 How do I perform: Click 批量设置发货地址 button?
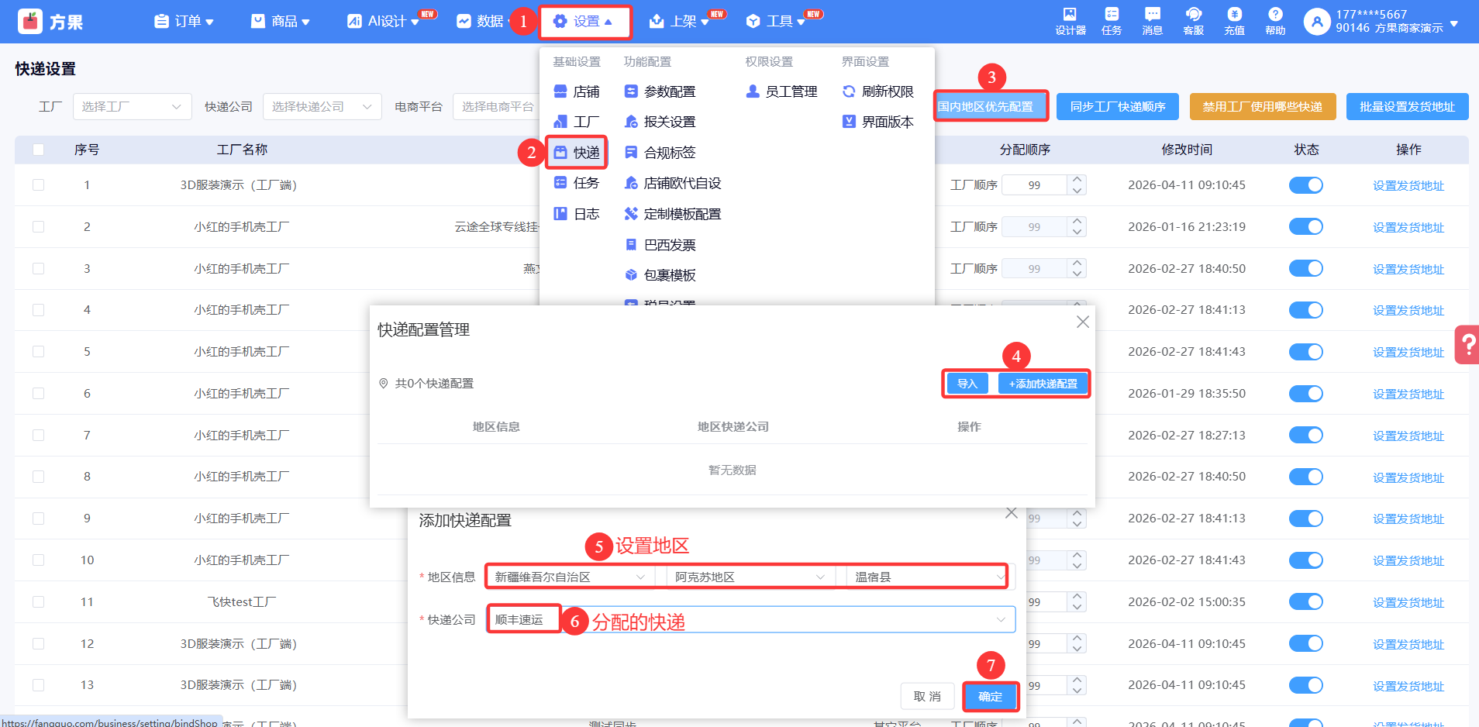pyautogui.click(x=1408, y=107)
